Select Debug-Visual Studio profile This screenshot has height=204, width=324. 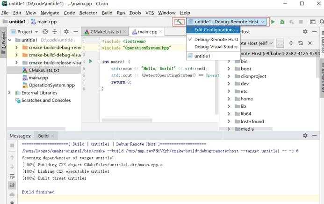[x=213, y=47]
